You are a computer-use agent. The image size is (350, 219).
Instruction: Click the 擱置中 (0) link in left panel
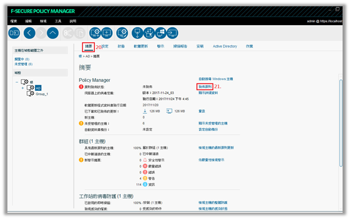click(22, 59)
